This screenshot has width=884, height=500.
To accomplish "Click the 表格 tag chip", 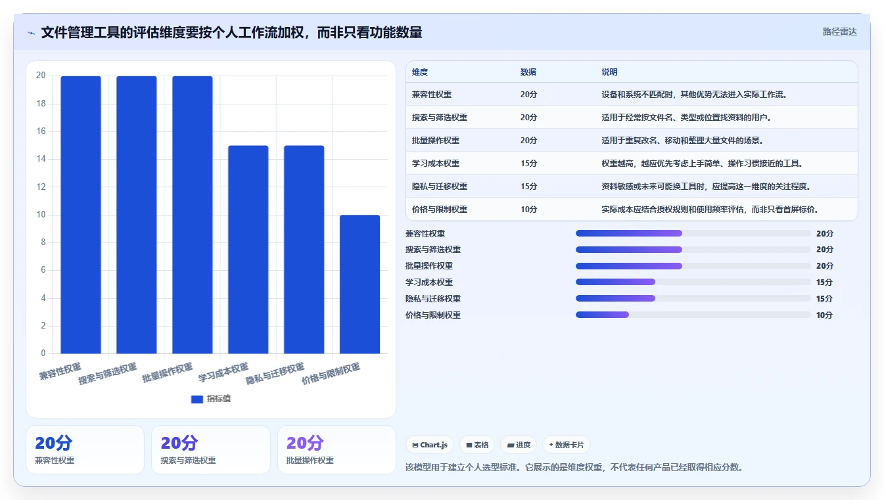I will 477,445.
